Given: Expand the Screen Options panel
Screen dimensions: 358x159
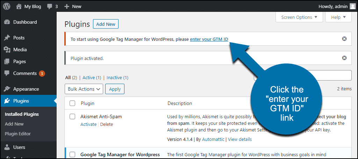Looking at the screenshot, I should pos(299,17).
